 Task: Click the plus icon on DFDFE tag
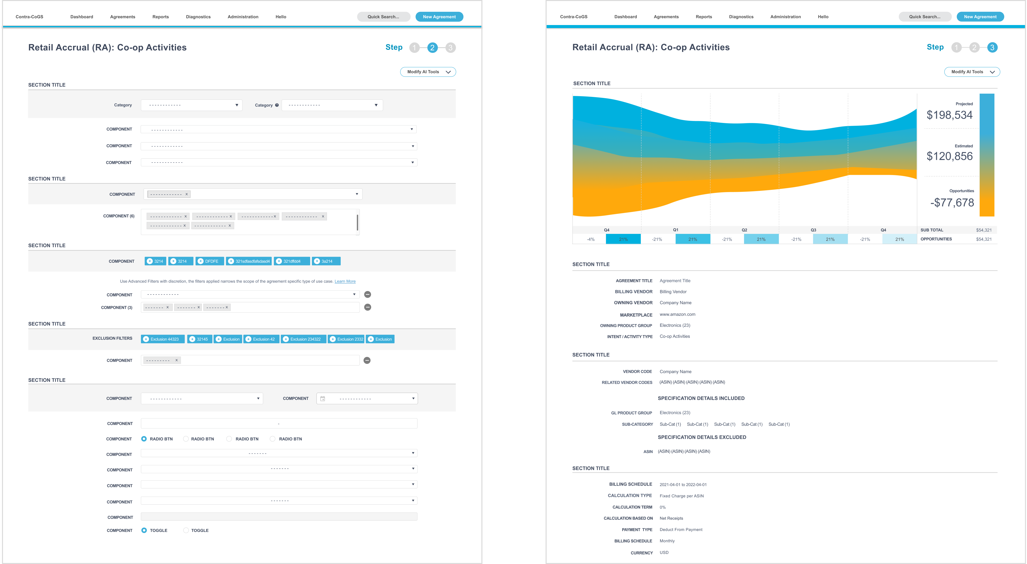click(201, 261)
